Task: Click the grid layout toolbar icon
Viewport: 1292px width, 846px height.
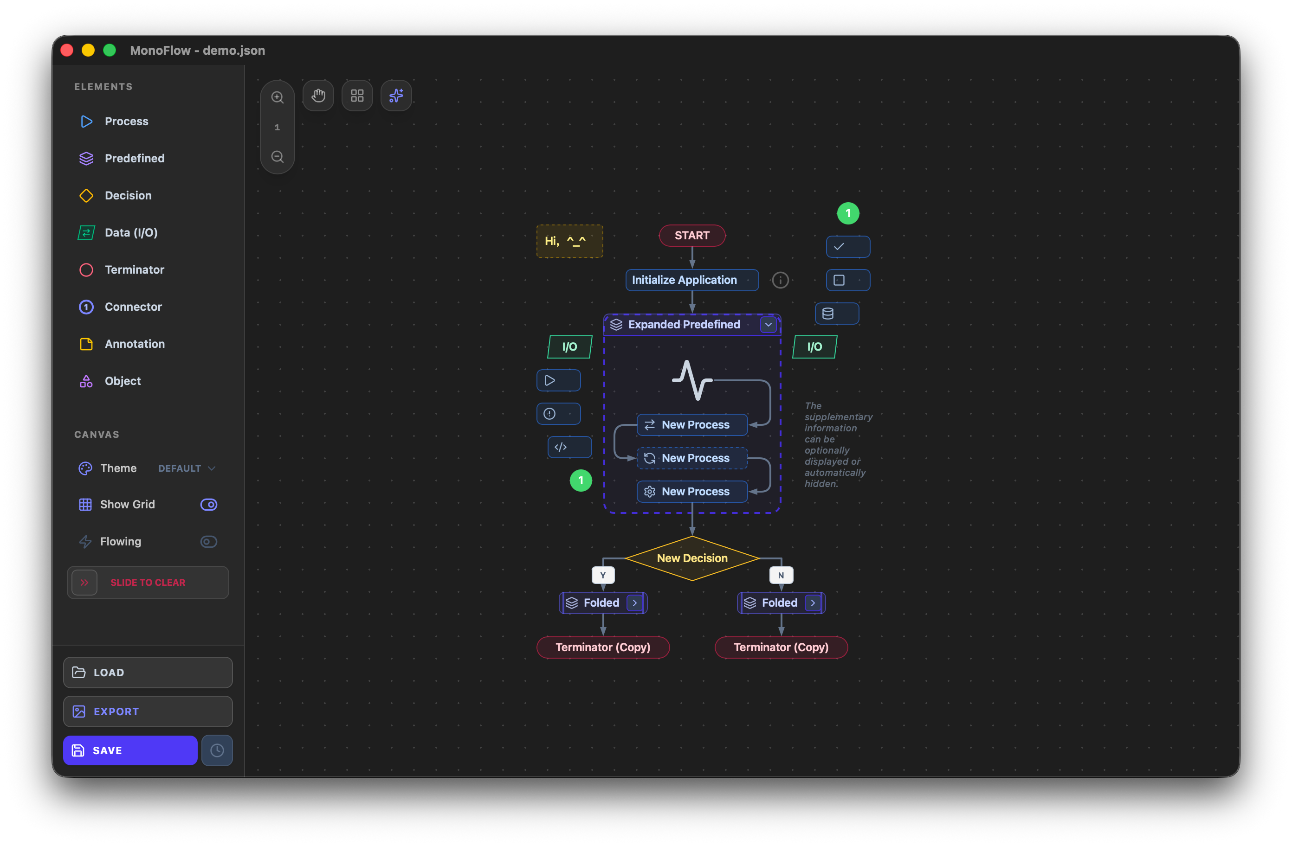Action: click(357, 96)
